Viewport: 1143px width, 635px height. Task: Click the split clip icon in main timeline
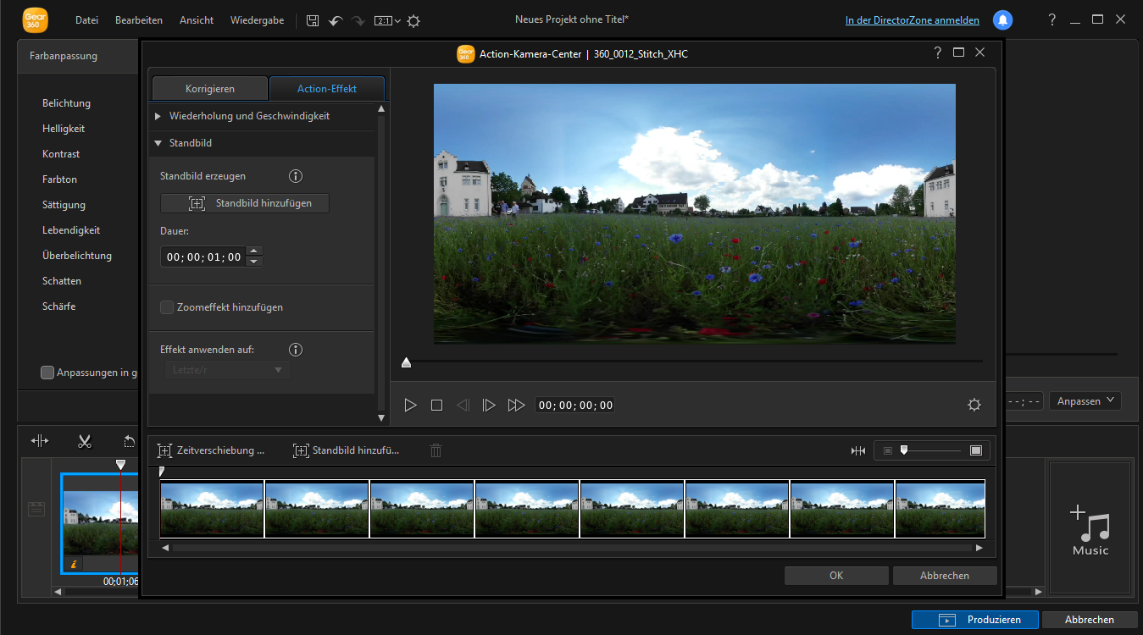coord(40,441)
